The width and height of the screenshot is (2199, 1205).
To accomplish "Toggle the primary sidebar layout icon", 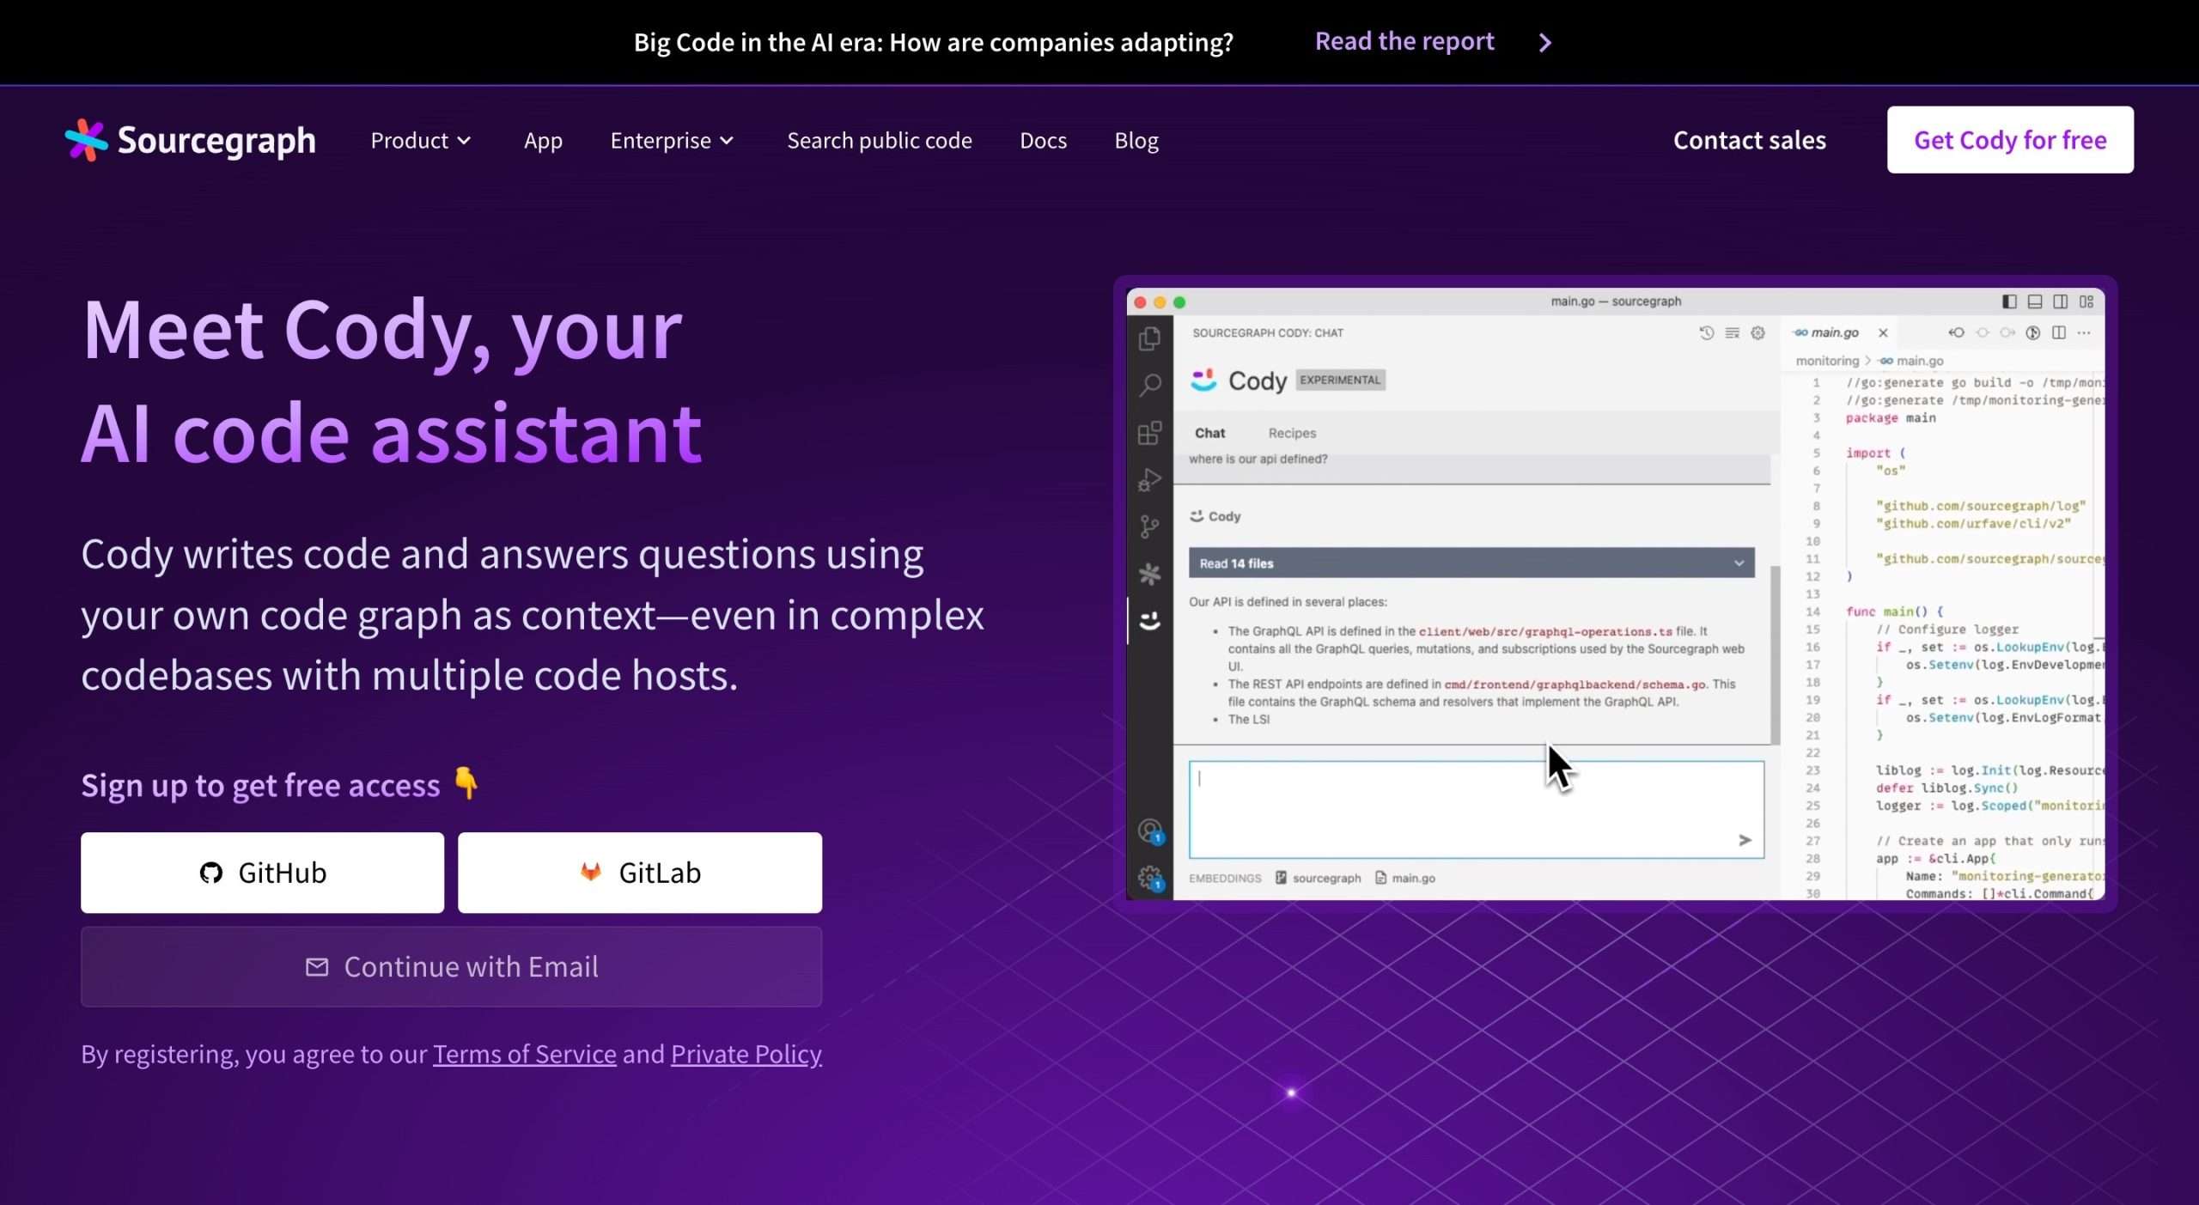I will [x=2009, y=301].
